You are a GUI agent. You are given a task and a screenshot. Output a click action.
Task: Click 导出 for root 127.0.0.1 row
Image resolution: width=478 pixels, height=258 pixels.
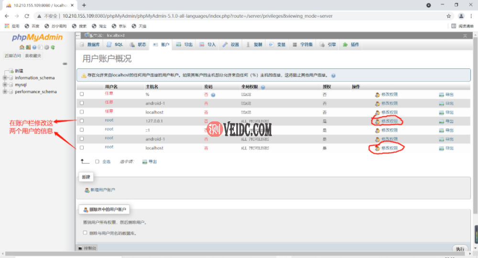tap(446, 121)
